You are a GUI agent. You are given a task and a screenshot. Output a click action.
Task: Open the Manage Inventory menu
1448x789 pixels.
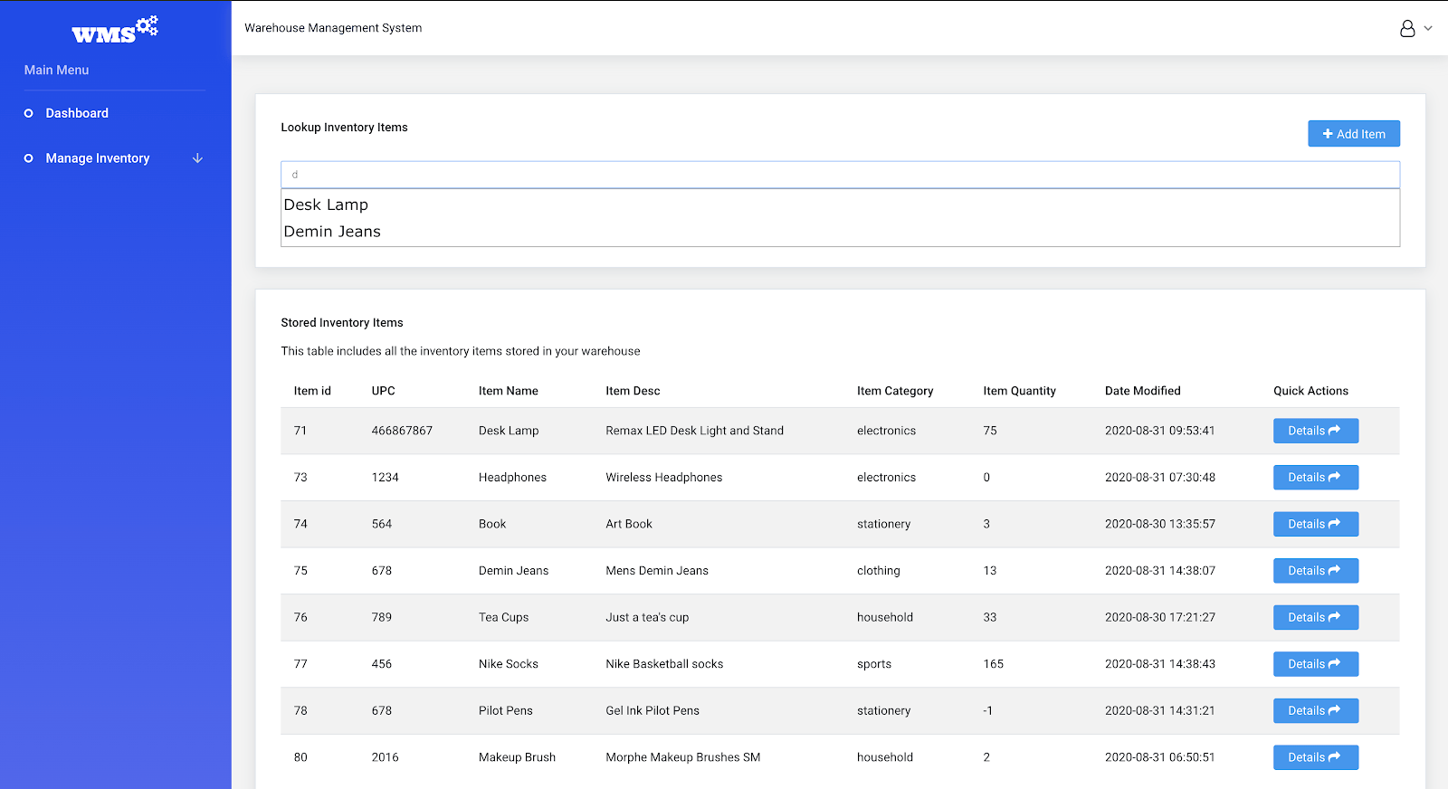98,158
